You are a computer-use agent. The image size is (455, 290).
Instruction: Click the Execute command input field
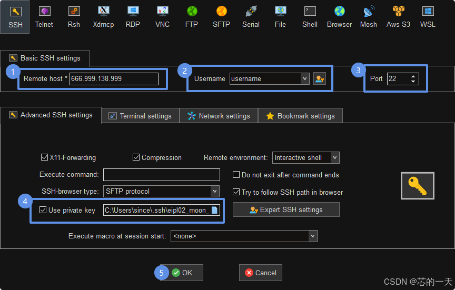[162, 175]
